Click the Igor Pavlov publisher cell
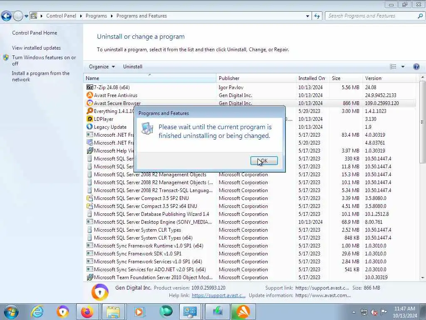426x320 pixels. tap(231, 87)
